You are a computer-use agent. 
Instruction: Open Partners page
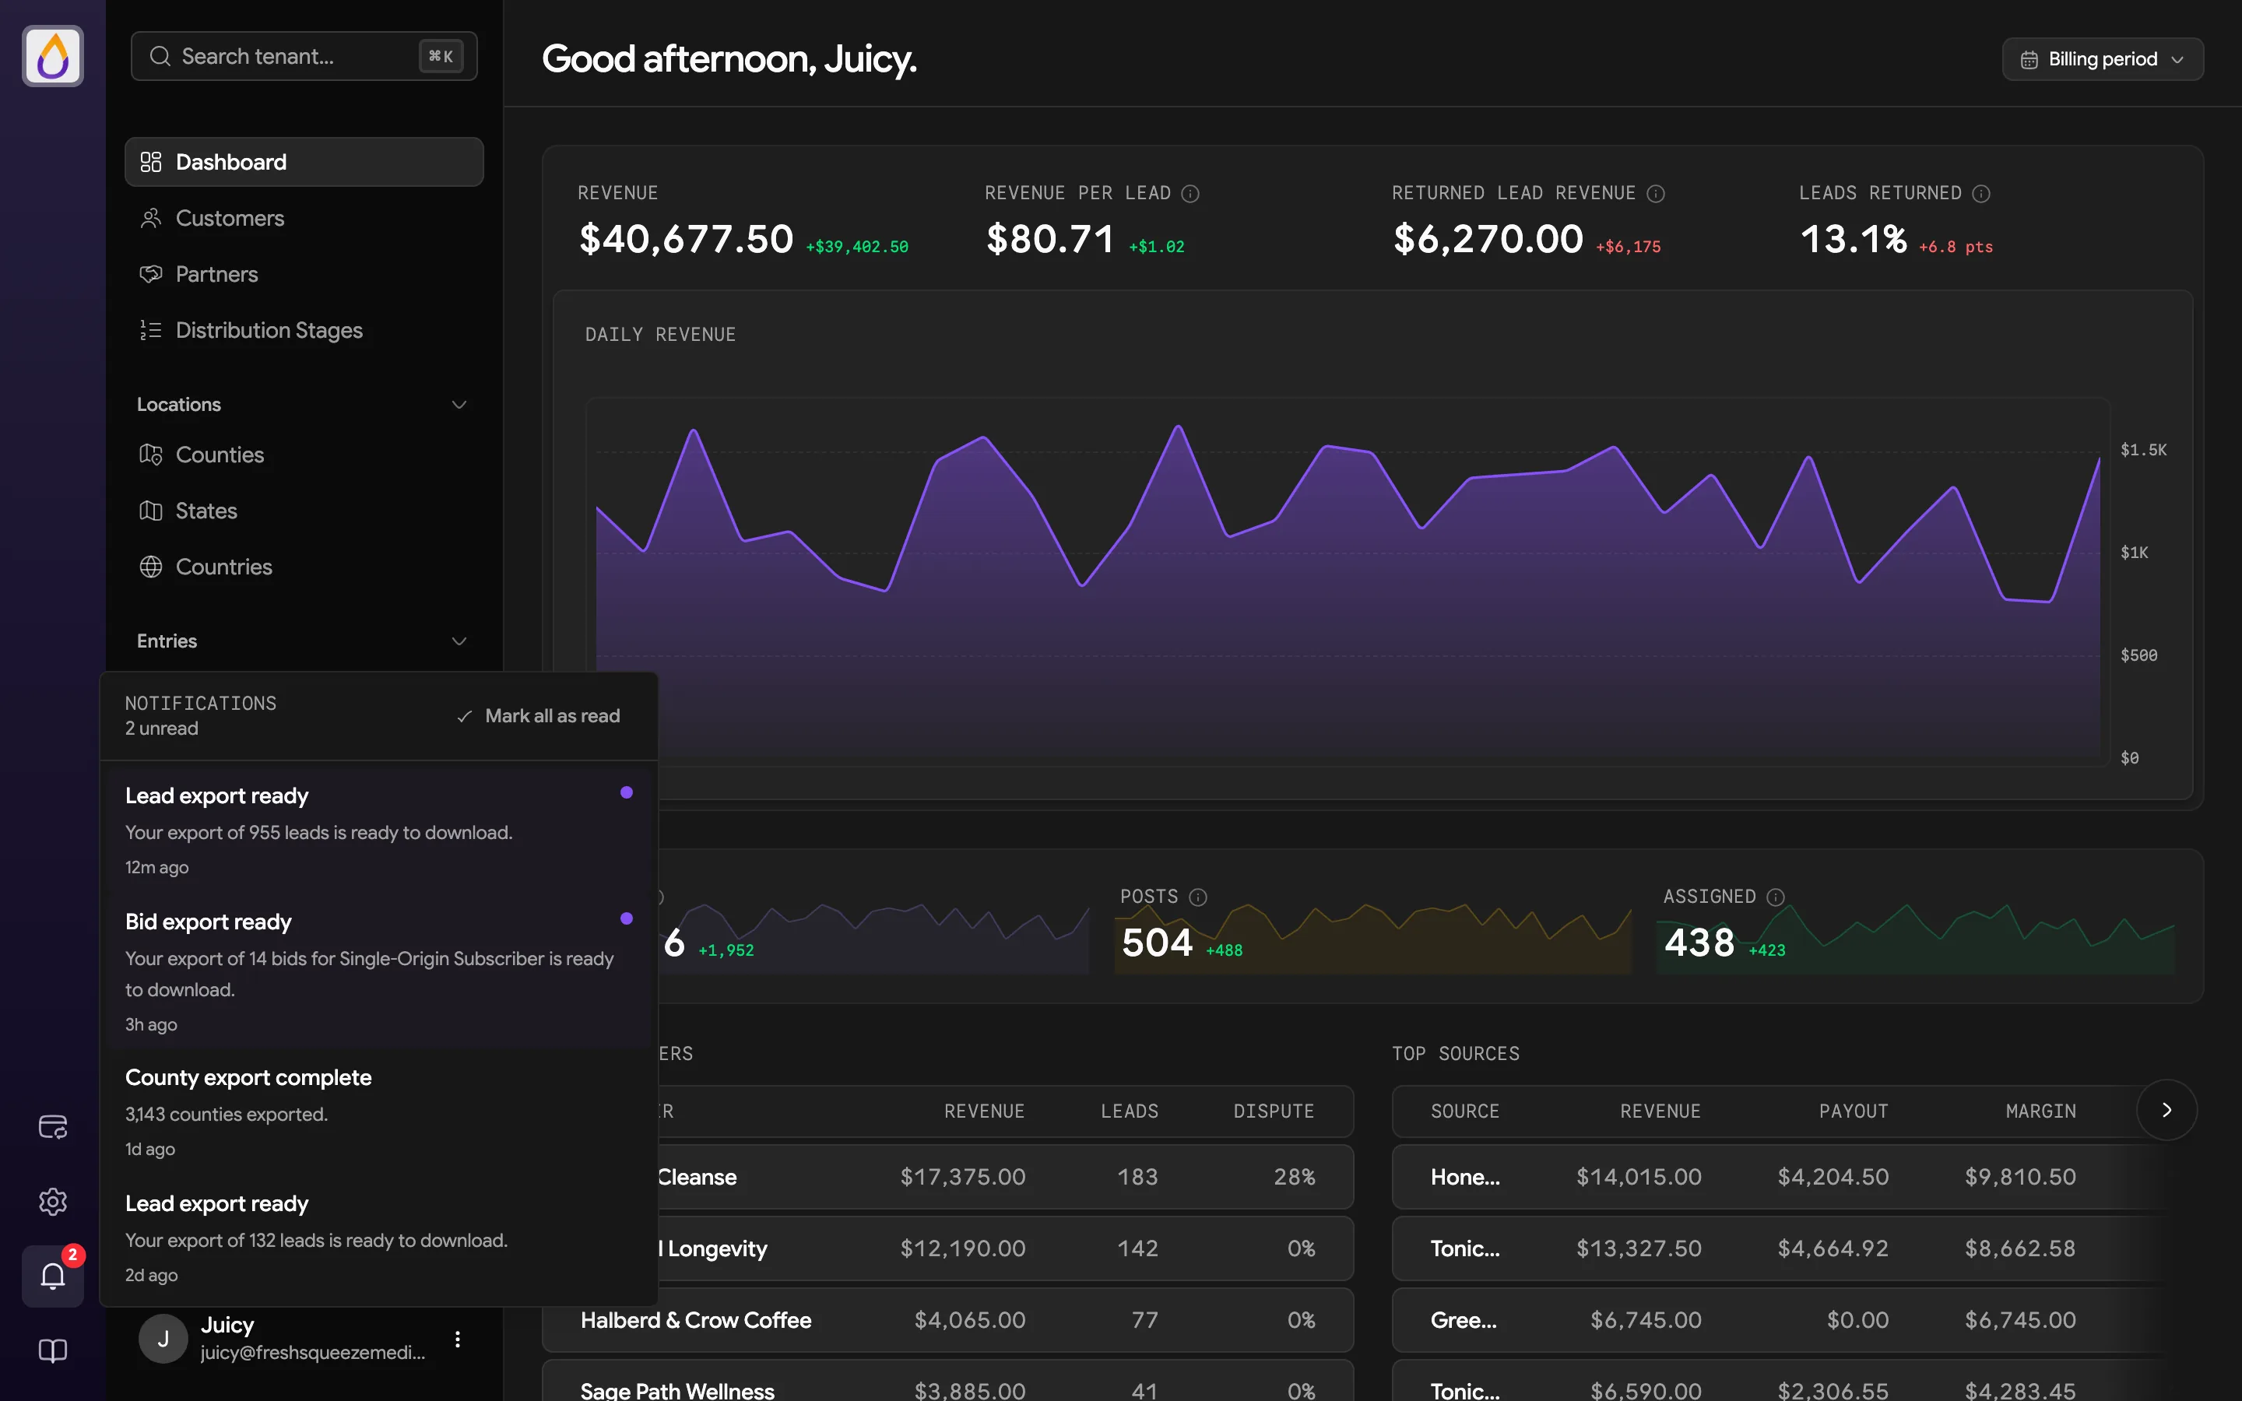(304, 274)
